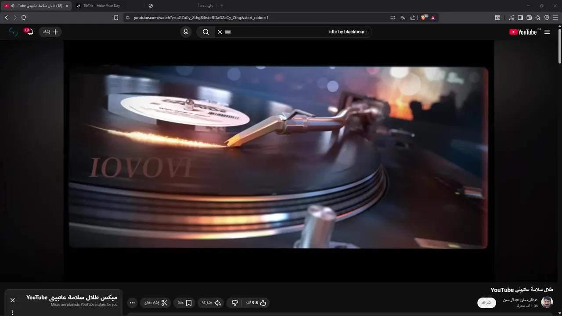The image size is (562, 316).
Task: Reload the current YouTube page
Action: click(24, 18)
